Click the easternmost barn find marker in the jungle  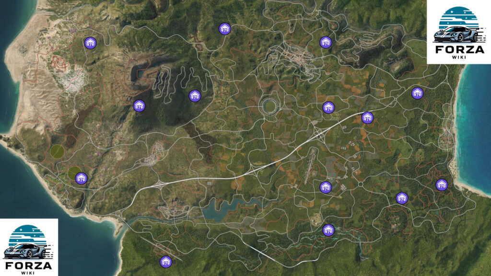pos(442,184)
